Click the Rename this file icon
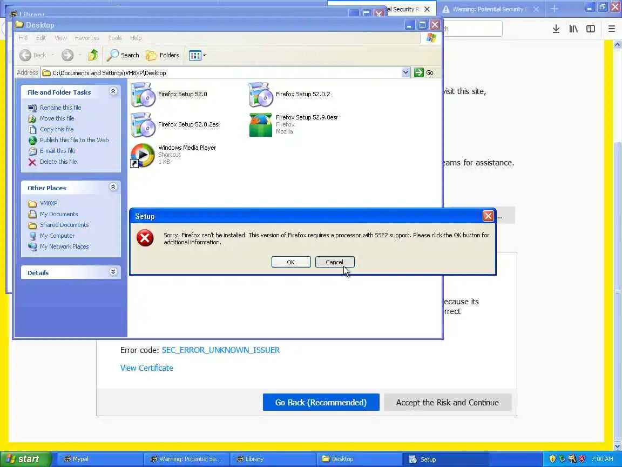This screenshot has height=467, width=622. point(32,108)
